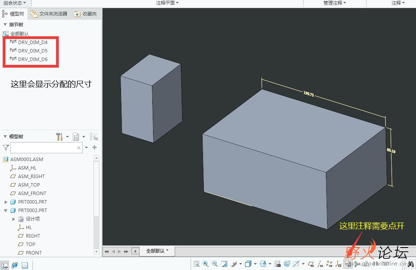Click the Rendering options sphere icon
Screen dimensions: 416x270
pos(234,264)
